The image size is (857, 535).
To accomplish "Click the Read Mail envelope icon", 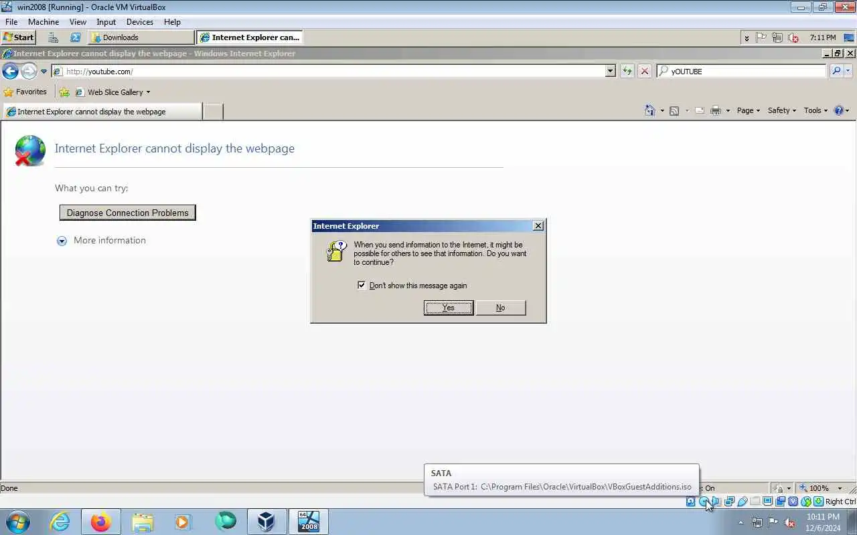I will click(x=700, y=110).
